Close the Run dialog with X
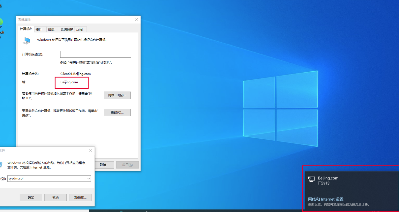The width and height of the screenshot is (399, 212). [91, 150]
